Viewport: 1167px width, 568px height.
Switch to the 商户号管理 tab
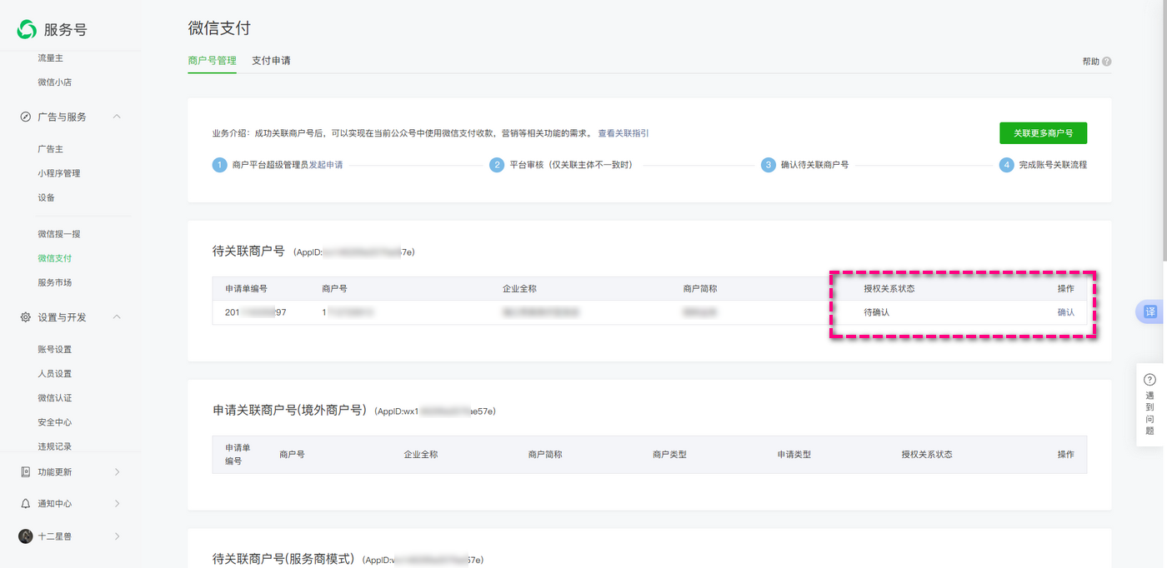pos(213,61)
